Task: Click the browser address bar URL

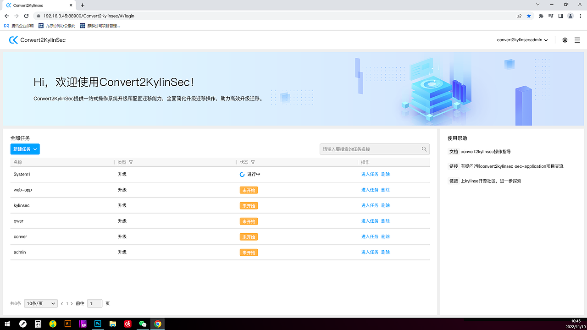Action: click(89, 16)
